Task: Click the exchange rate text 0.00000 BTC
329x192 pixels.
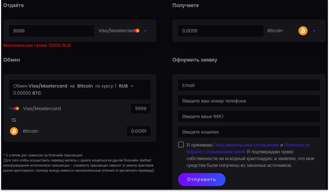Action: (x=27, y=93)
